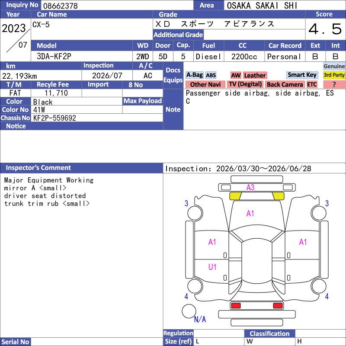Click the spare tire circle marked N/A
This screenshot has width=346, height=346.
pos(189,311)
